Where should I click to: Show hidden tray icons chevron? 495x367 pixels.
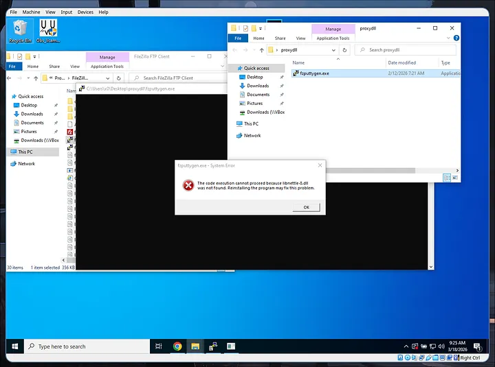(x=406, y=346)
